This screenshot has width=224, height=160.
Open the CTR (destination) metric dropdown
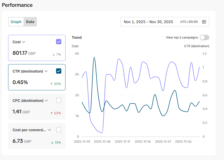click(x=46, y=71)
